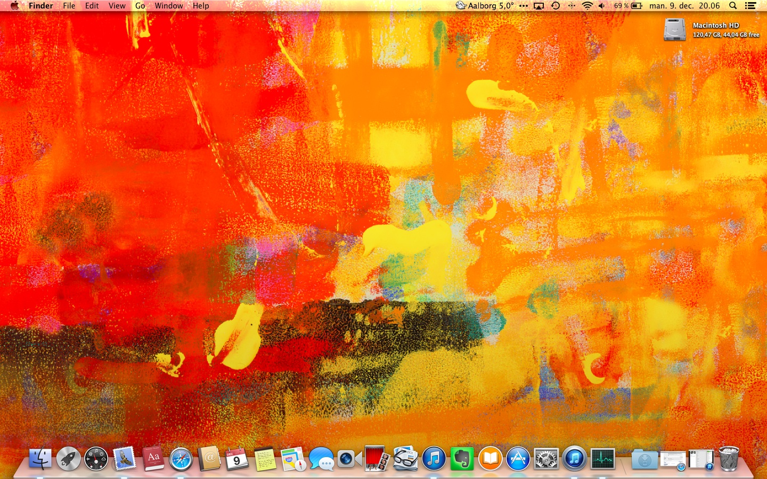Launch the Maps app in Dock
Viewport: 767px width, 479px height.
pyautogui.click(x=293, y=459)
